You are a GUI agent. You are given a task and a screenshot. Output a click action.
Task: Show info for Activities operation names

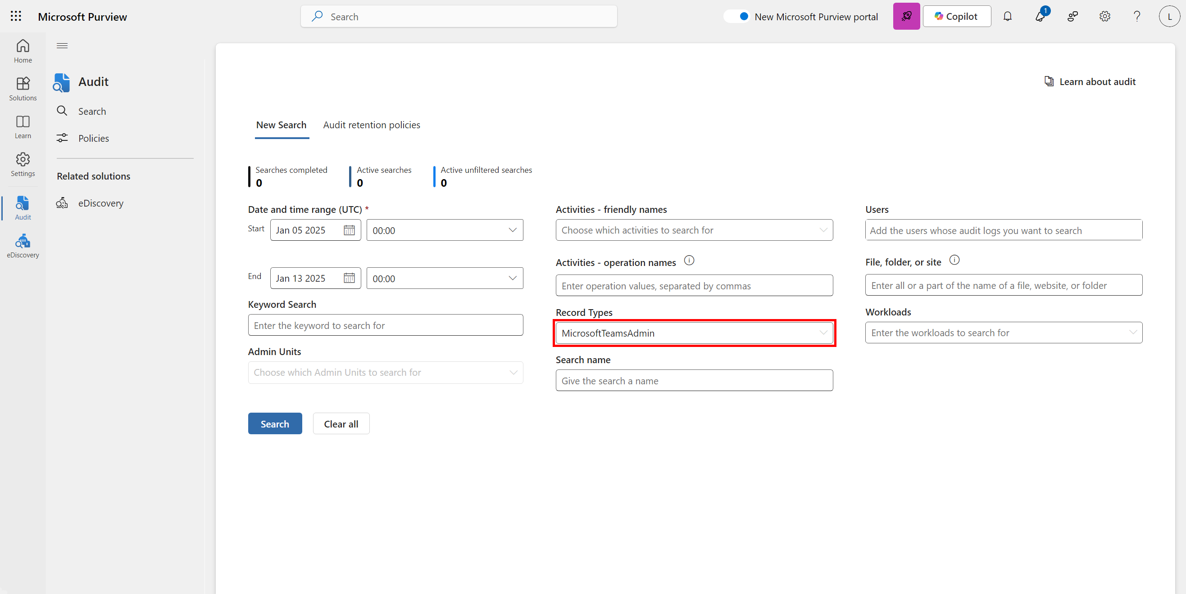pos(689,261)
